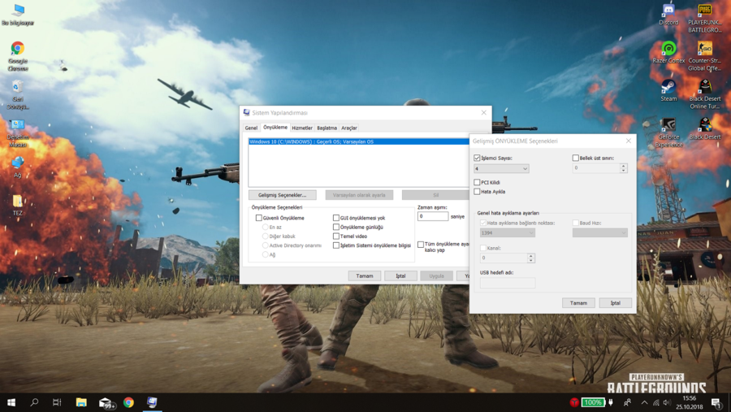Launch PLAYERUNKNOWN'S BATTLEGROUNDS desktop shortcut
The height and width of the screenshot is (412, 731).
[x=705, y=18]
